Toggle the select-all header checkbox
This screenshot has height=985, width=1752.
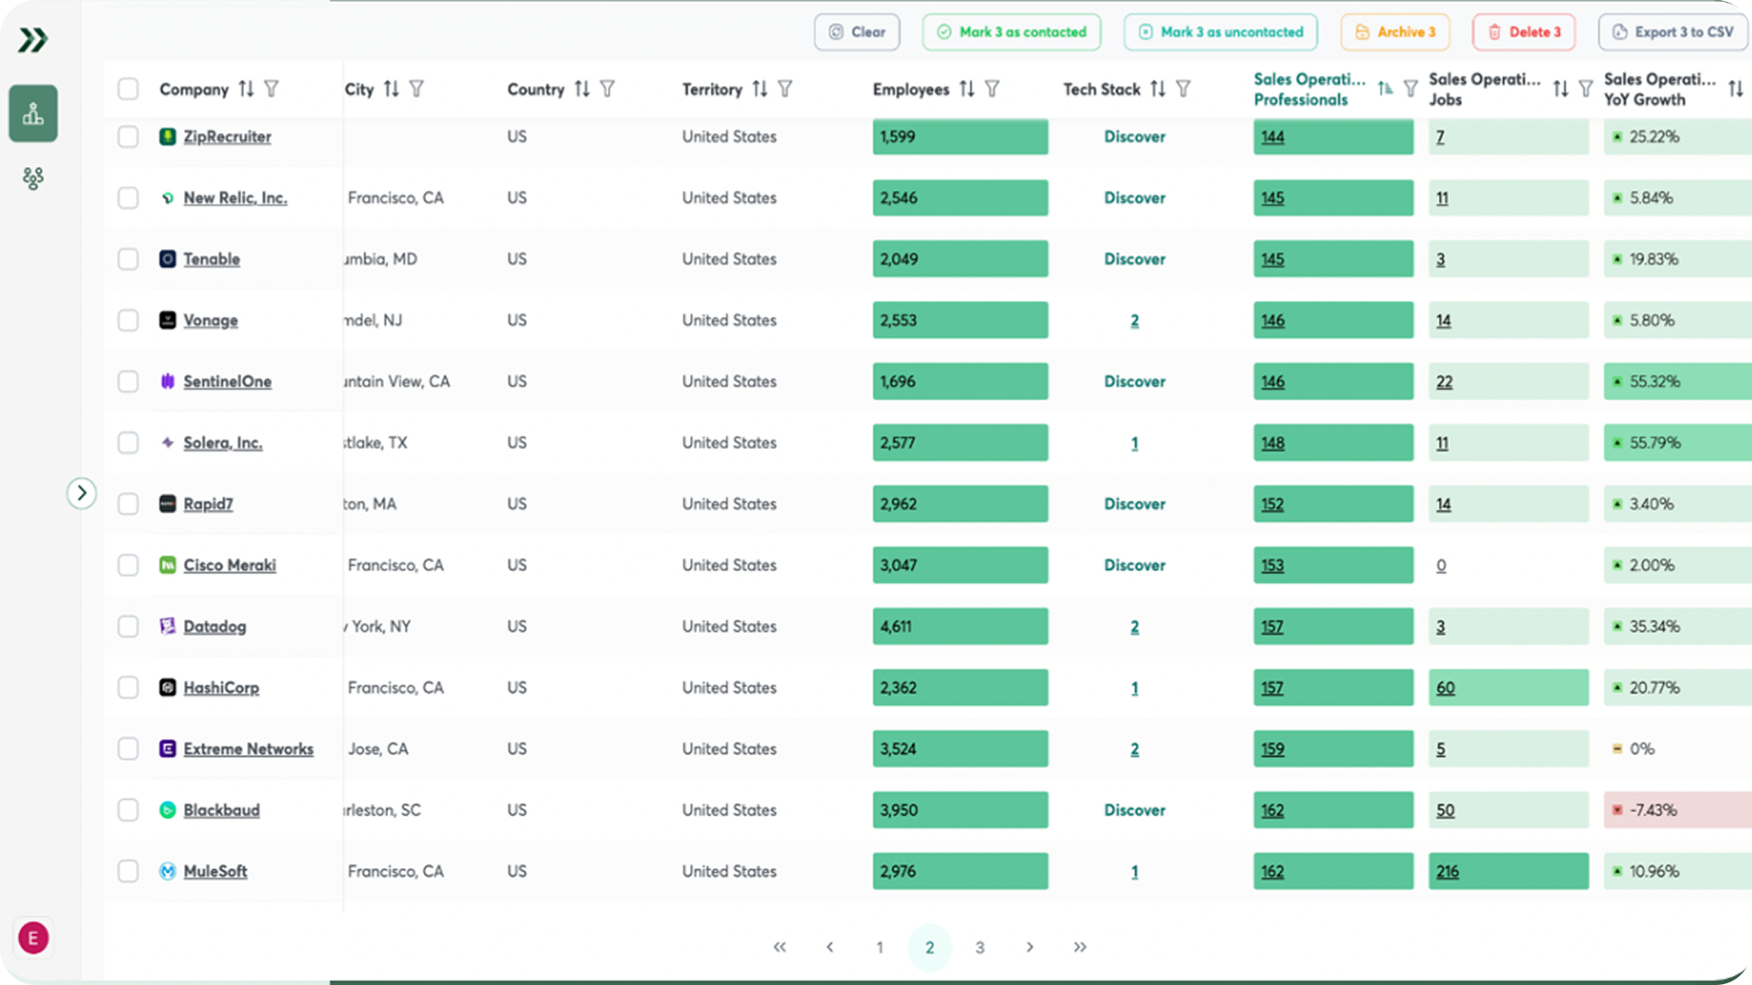tap(128, 88)
